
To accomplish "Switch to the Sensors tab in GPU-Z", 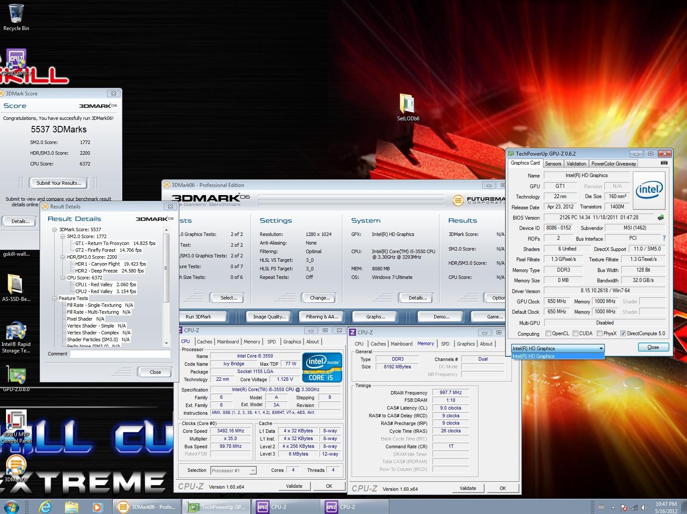I will [553, 164].
